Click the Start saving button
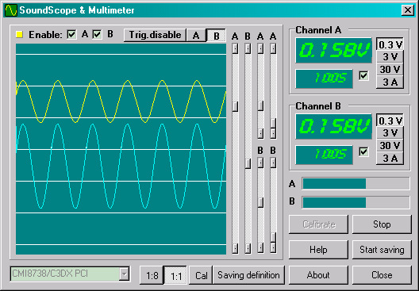 click(x=382, y=250)
